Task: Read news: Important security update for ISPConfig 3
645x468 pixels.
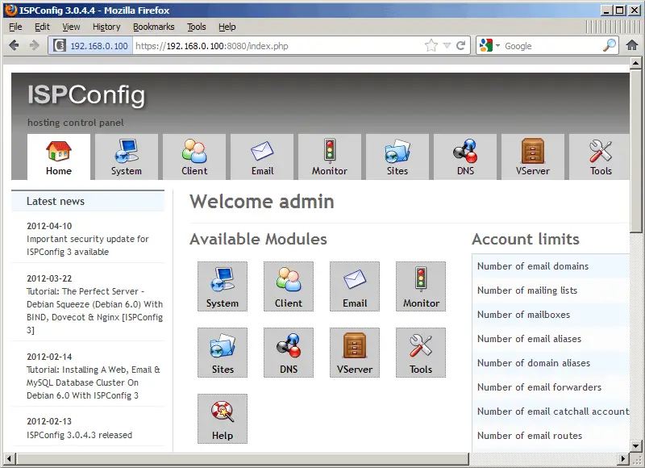Action: (x=88, y=245)
